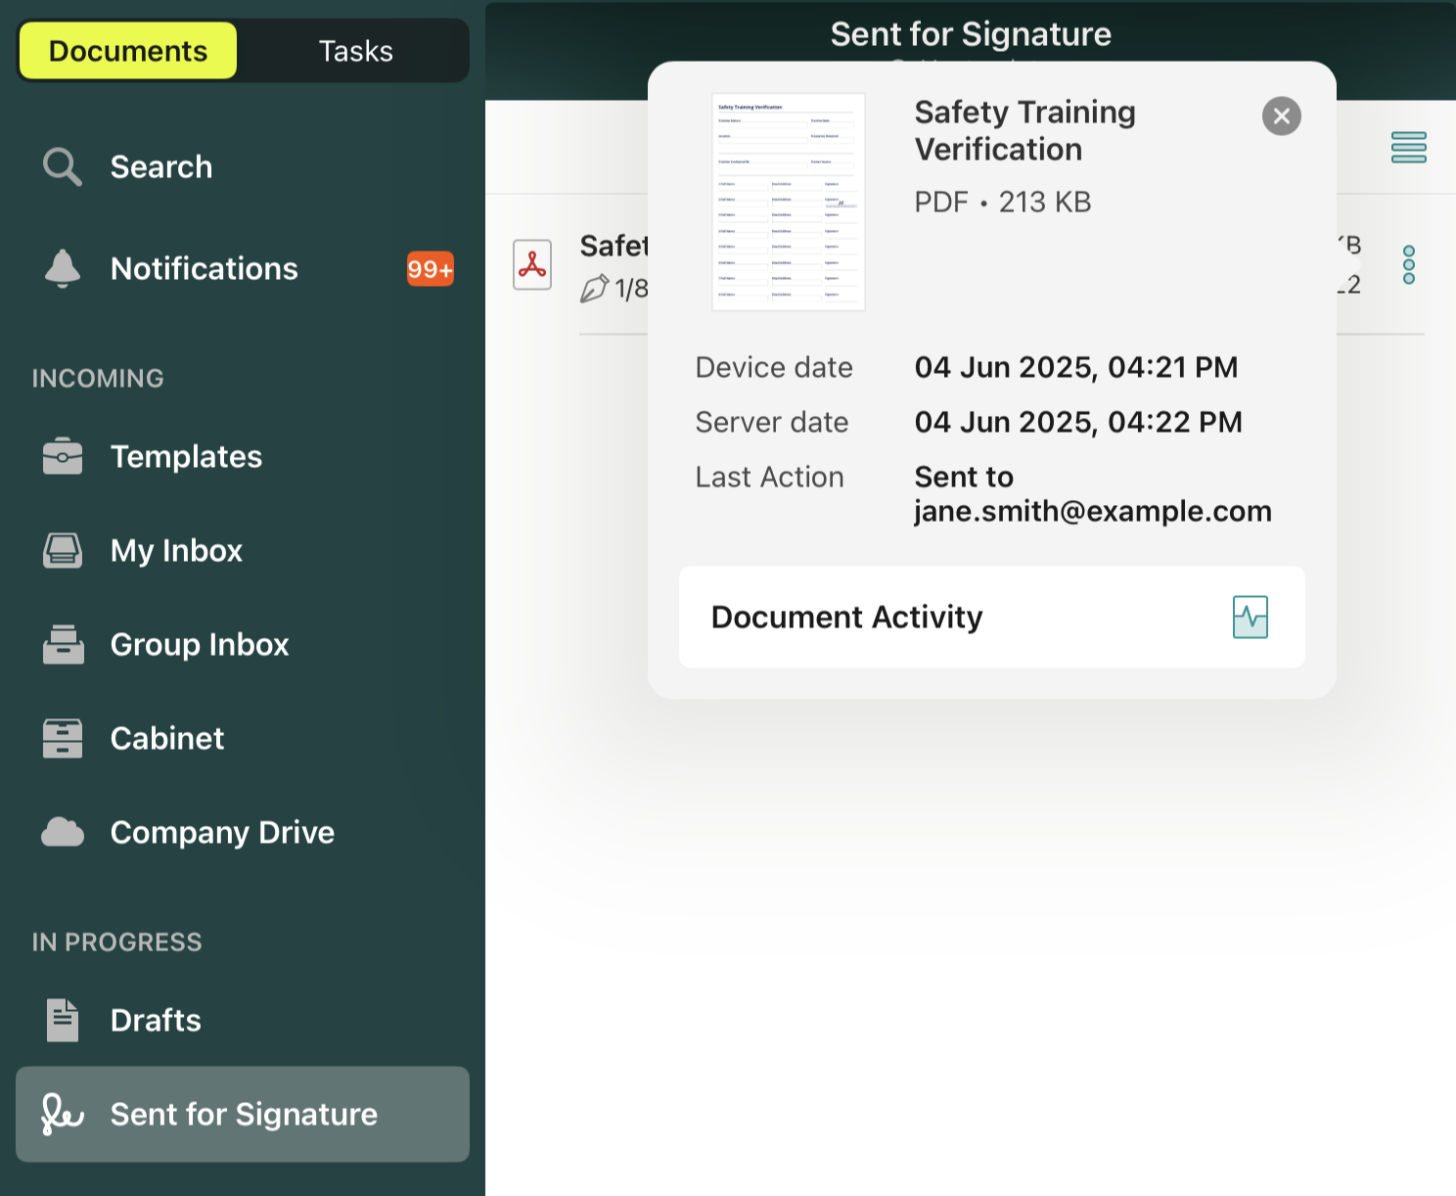Click the Safety Training Verification thumbnail

tap(788, 202)
